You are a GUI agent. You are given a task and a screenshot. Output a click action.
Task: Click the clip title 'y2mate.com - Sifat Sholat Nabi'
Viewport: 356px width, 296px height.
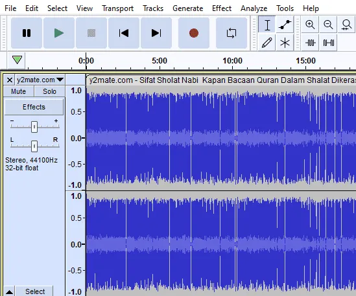point(144,80)
